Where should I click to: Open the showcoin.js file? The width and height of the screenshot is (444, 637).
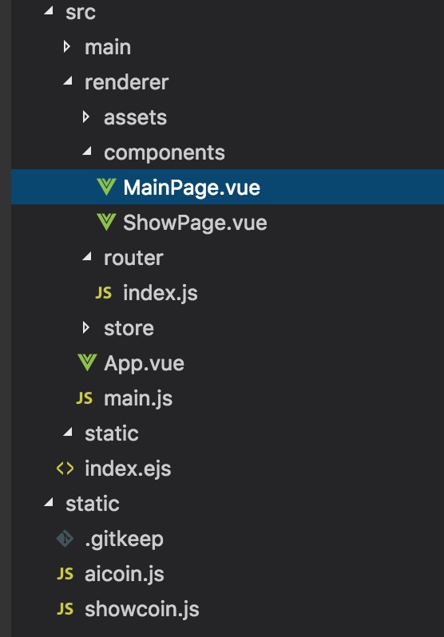tap(142, 609)
